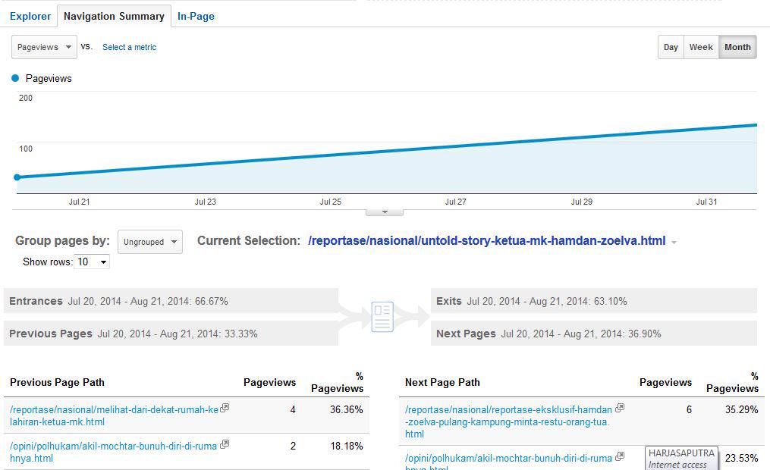
Task: Open external link icon beside next akil-mochtar path
Action: pyautogui.click(x=620, y=456)
